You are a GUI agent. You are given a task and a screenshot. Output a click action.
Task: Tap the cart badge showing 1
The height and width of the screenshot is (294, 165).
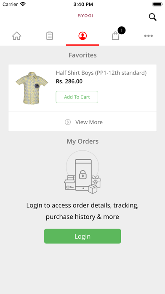click(122, 30)
